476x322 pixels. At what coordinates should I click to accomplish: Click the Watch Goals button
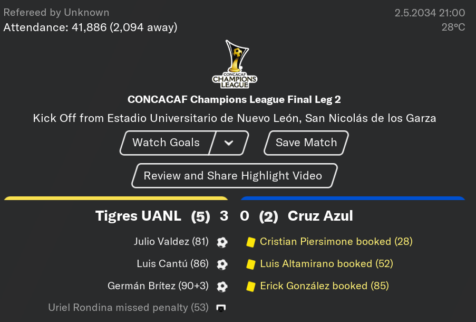coord(166,143)
